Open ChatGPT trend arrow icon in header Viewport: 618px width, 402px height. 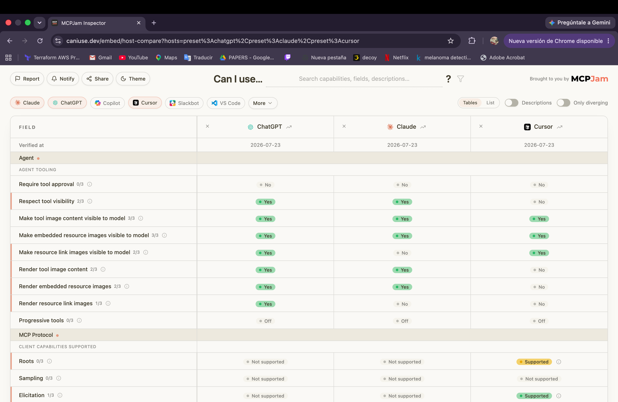point(289,127)
